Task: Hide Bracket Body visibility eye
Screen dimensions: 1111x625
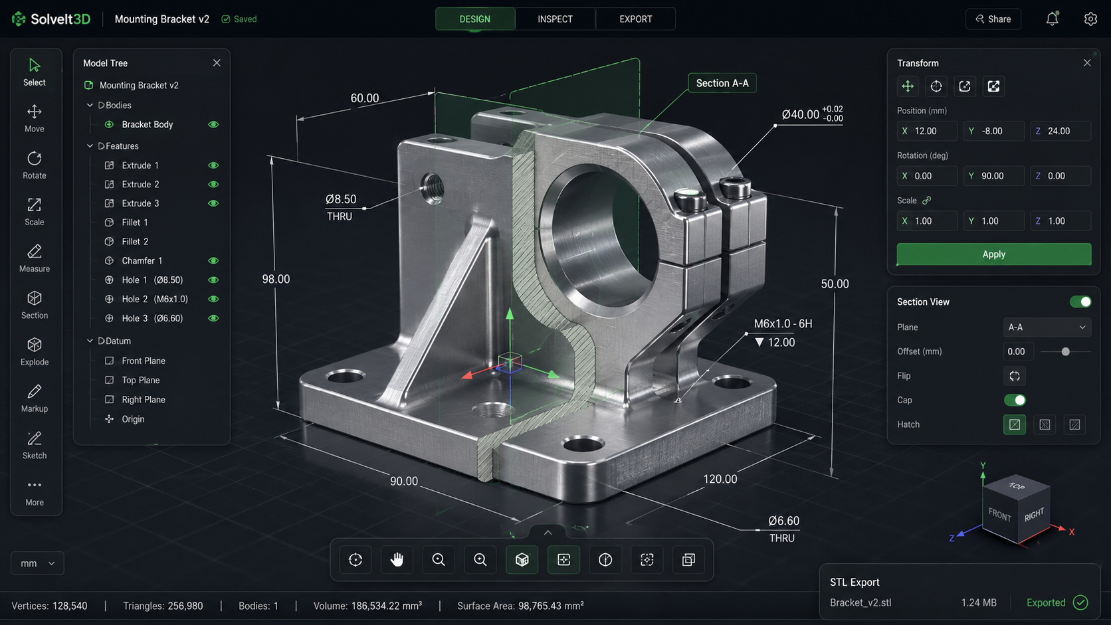Action: [213, 124]
